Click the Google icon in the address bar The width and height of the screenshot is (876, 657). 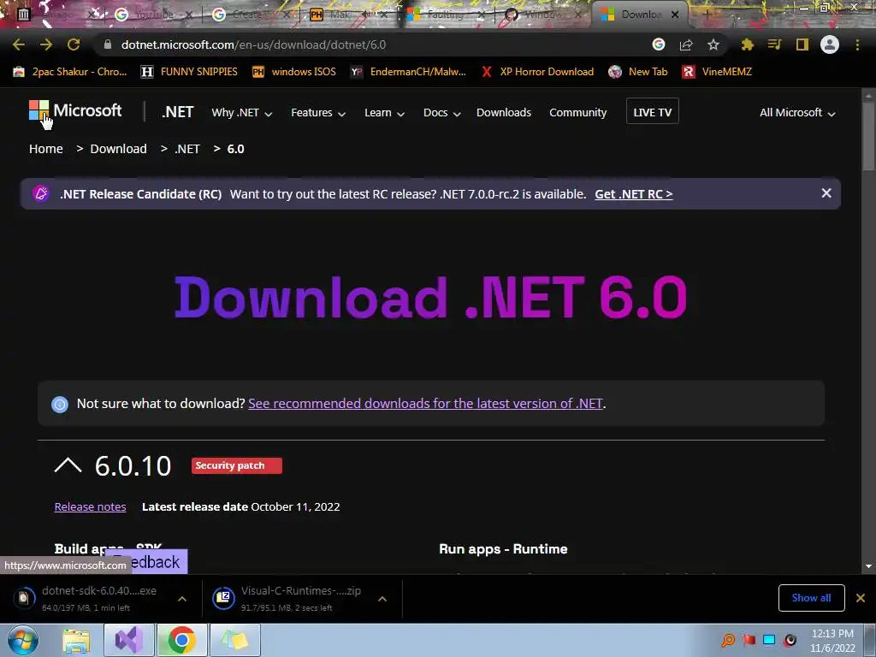click(659, 44)
